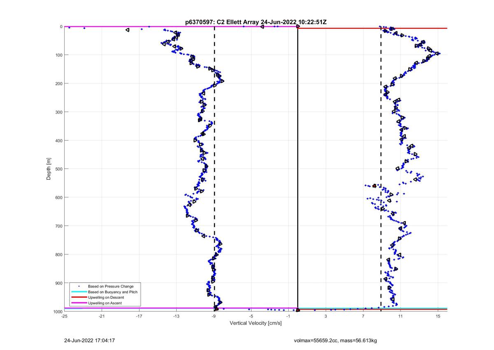Click the cyan line sample in legend
Viewport: 494px width, 350px height.
pos(79,292)
